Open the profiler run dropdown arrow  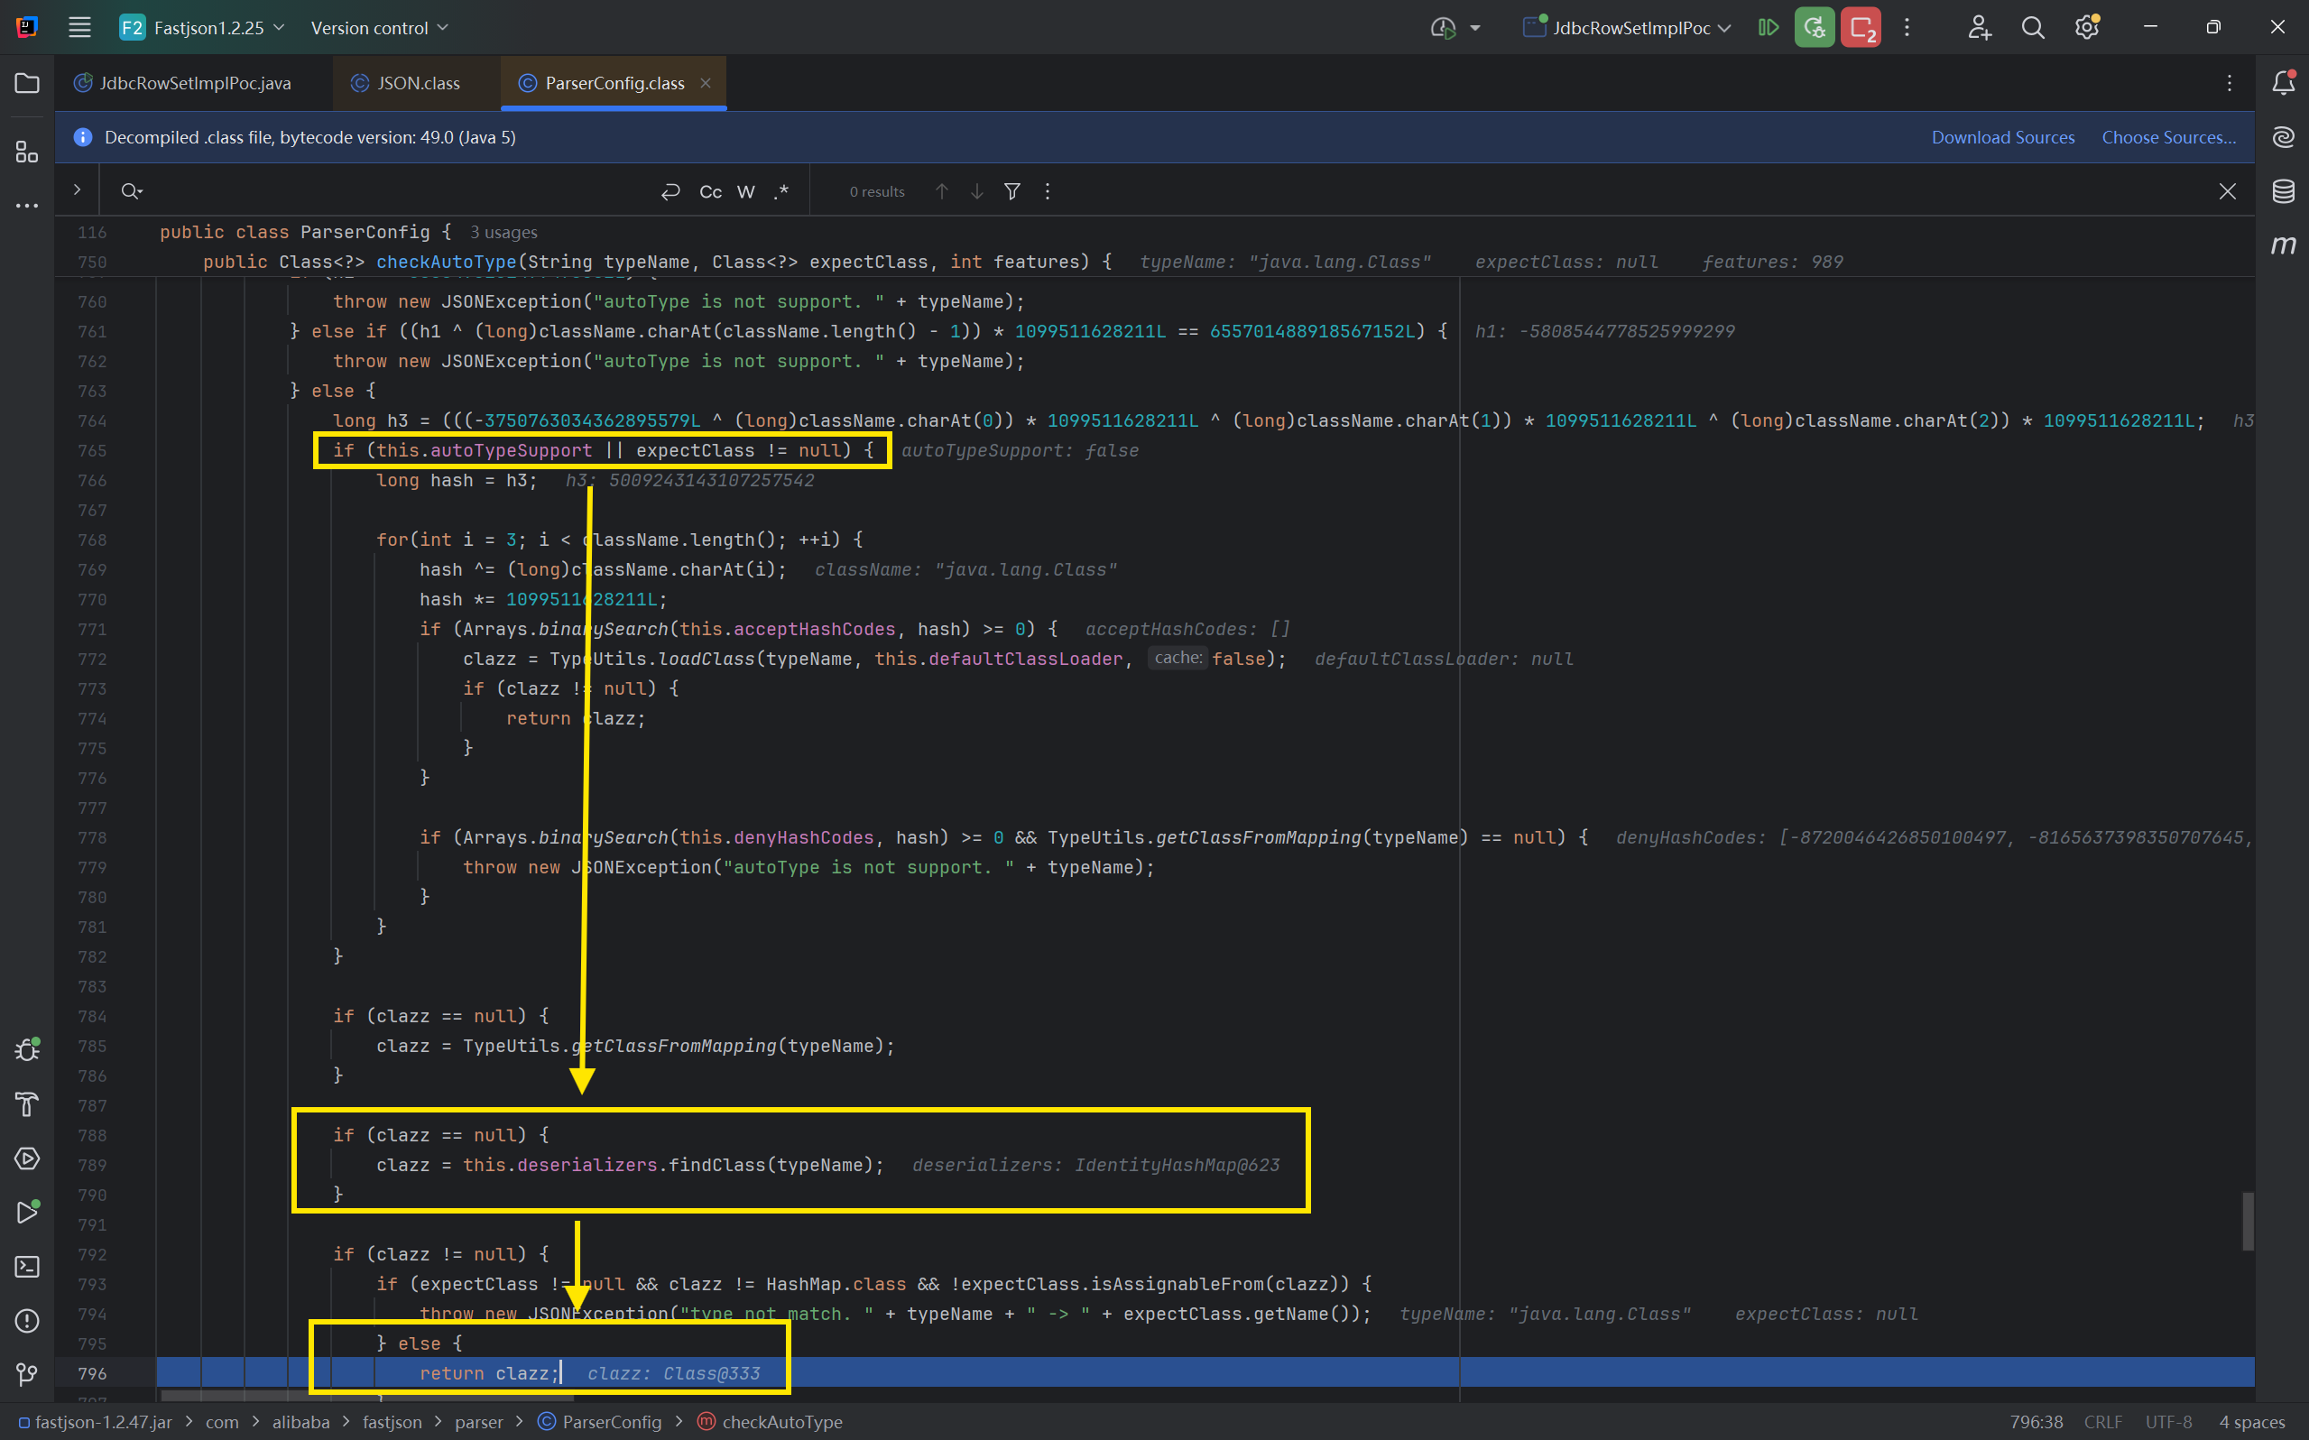tap(1476, 28)
